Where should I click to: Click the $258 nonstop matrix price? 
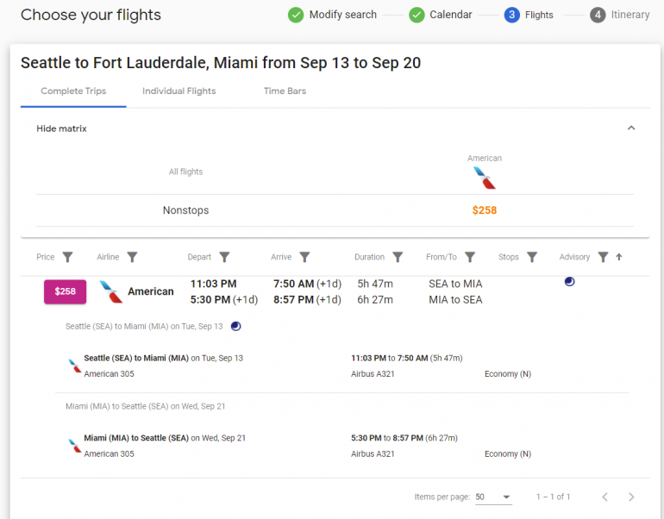[x=485, y=210]
